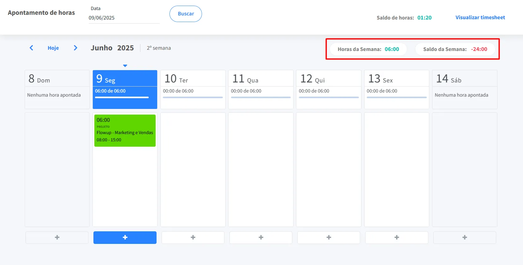
Task: Jump to today with Hoje
Action: 53,48
